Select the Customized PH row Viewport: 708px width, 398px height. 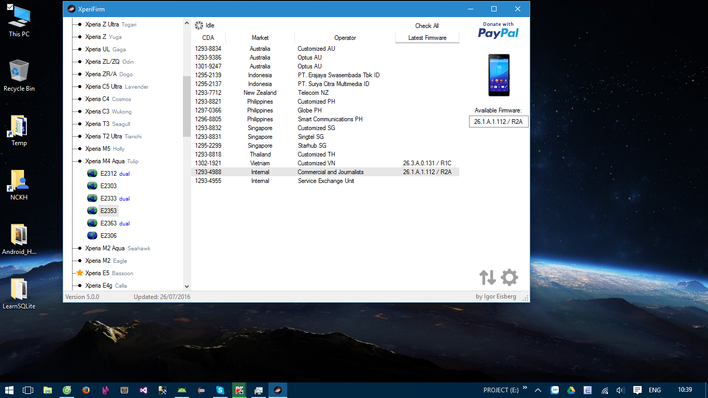pos(325,102)
